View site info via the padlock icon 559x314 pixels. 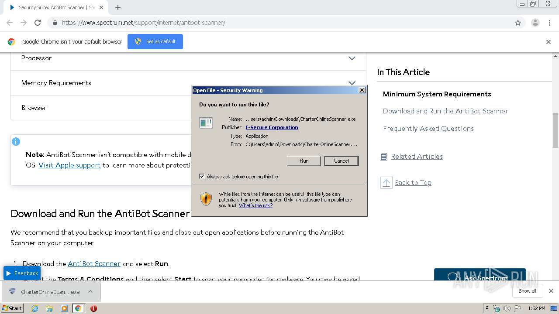(x=55, y=23)
